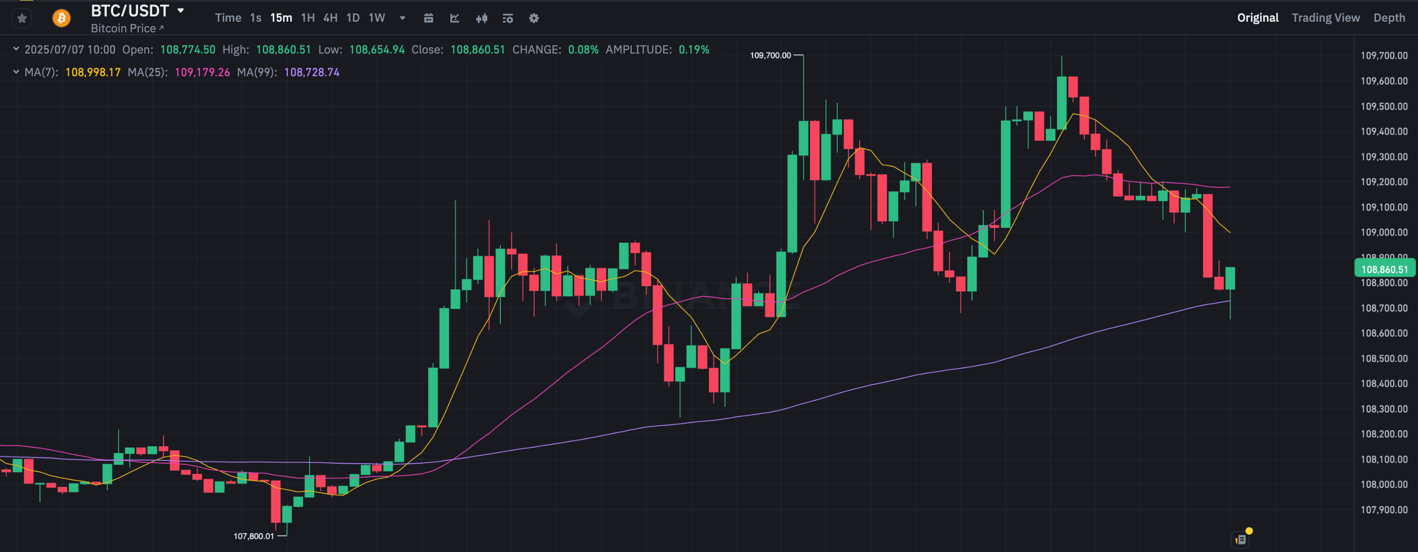Viewport: 1418px width, 552px height.
Task: Click the Open value 108,774.50
Action: pyautogui.click(x=188, y=50)
